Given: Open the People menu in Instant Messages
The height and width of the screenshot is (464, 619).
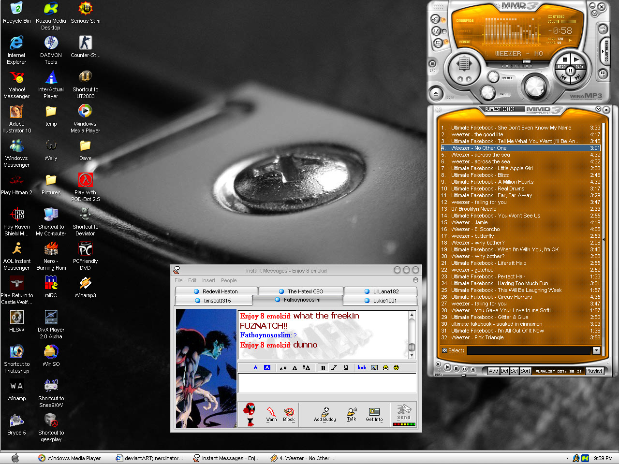Looking at the screenshot, I should [x=229, y=280].
